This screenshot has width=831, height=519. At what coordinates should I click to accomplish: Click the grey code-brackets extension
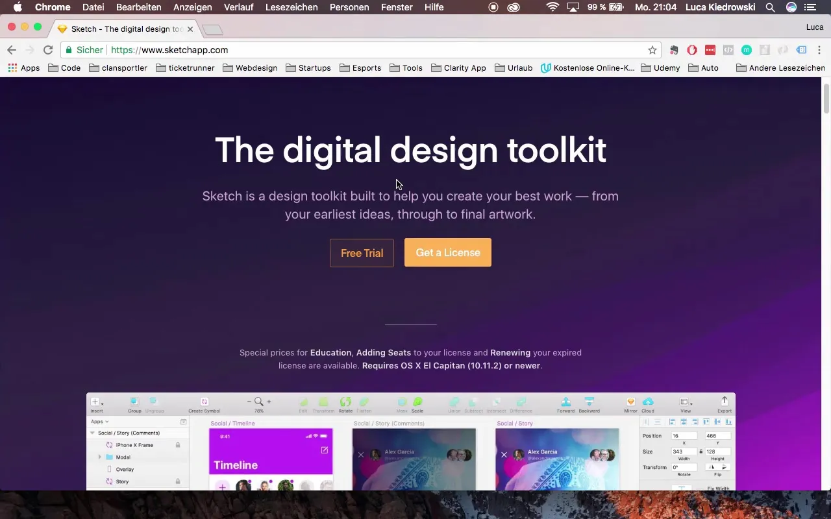pos(728,50)
